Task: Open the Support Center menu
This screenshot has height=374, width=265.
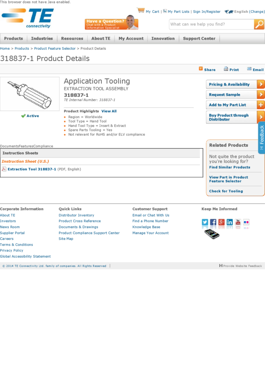Action: (199, 39)
